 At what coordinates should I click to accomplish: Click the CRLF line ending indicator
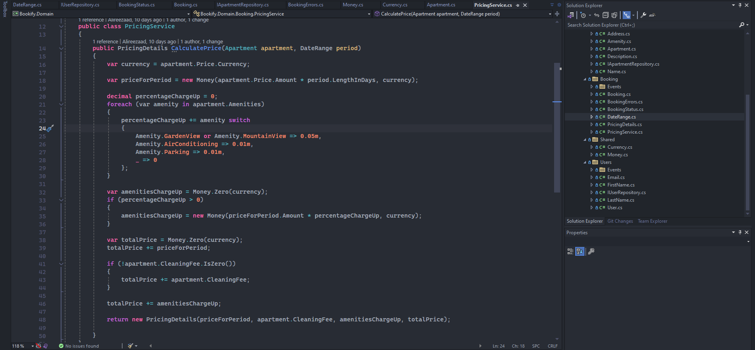(x=552, y=346)
